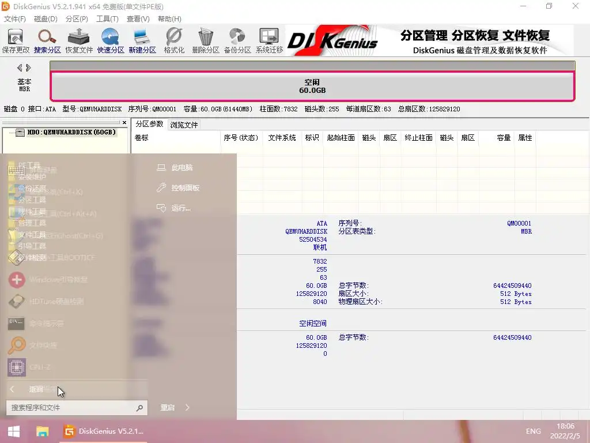Click the 属性 column header
The image size is (590, 443).
pos(525,138)
